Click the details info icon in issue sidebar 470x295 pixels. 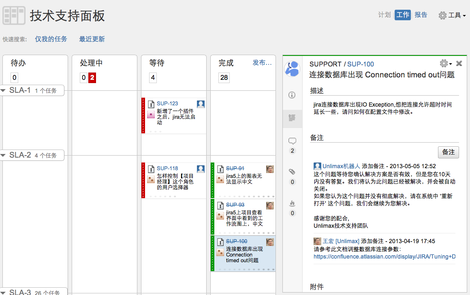point(292,95)
